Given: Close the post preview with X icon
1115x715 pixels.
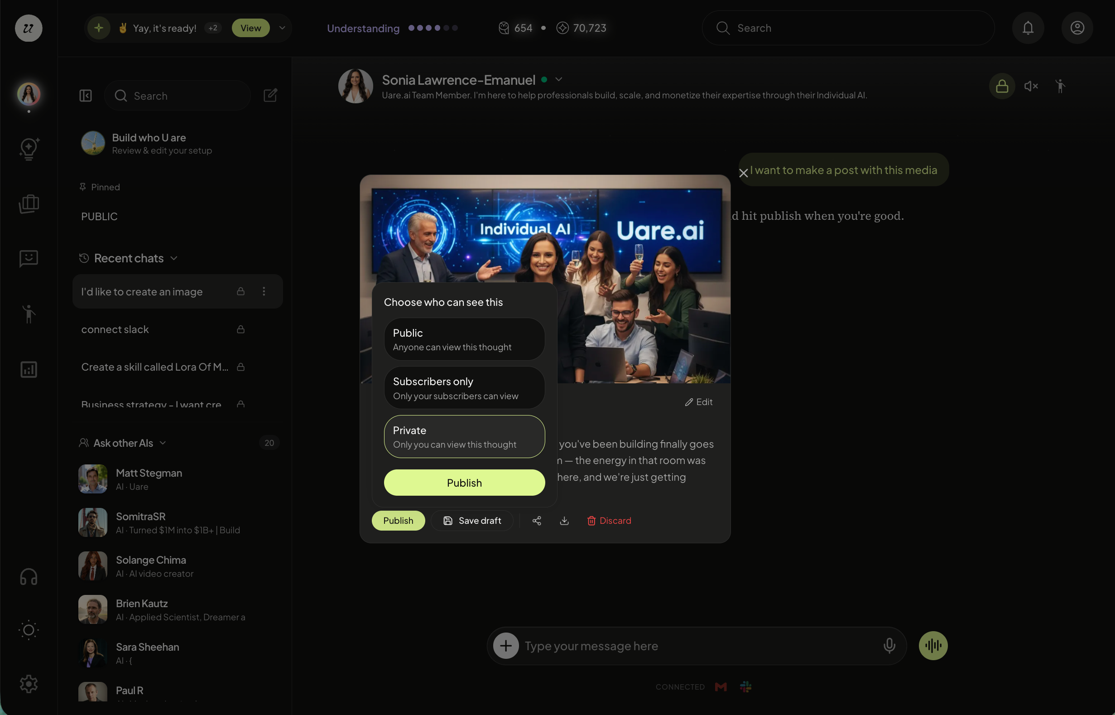Looking at the screenshot, I should tap(743, 173).
